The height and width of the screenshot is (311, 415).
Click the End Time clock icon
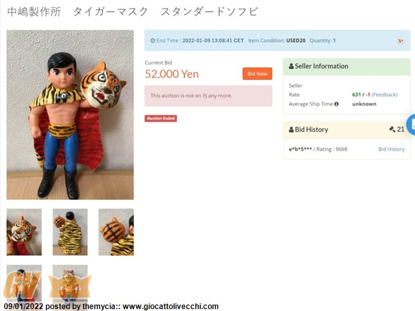153,41
